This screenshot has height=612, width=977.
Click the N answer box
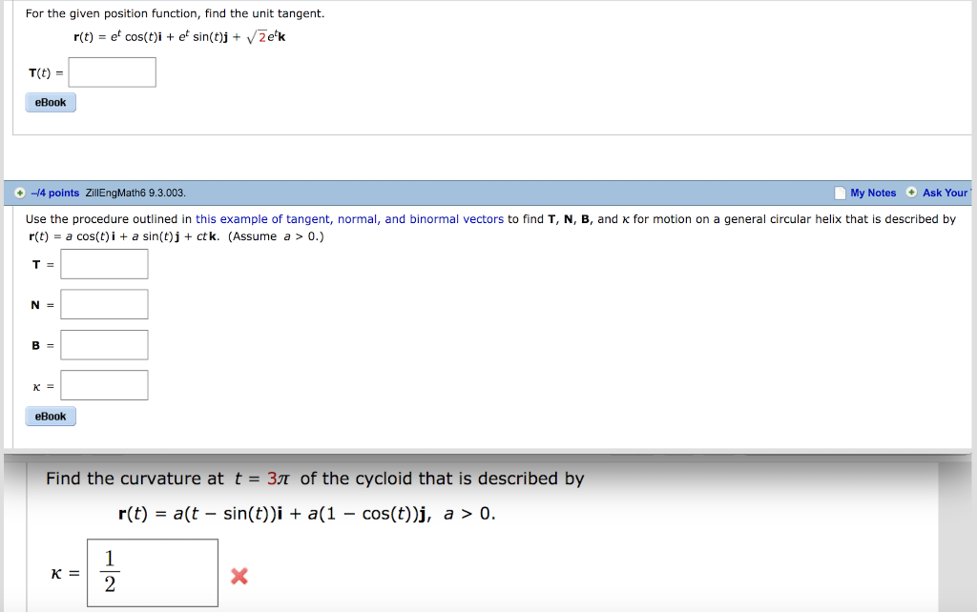click(x=105, y=304)
